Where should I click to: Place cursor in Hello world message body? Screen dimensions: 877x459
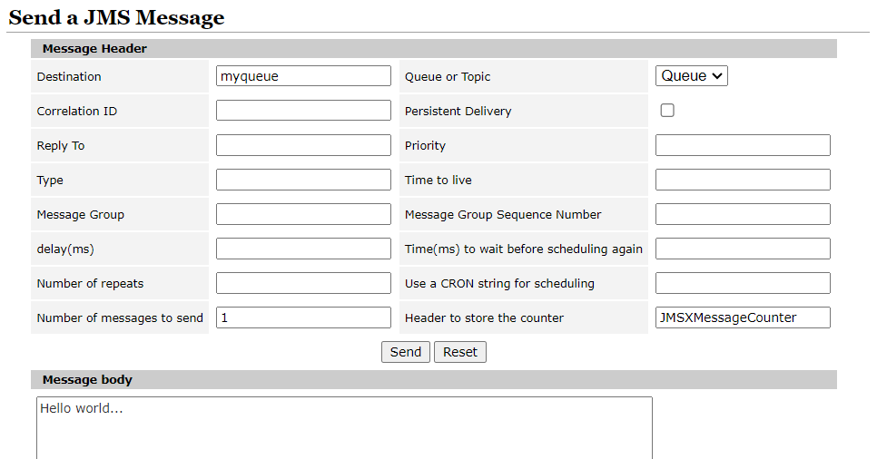click(345, 428)
